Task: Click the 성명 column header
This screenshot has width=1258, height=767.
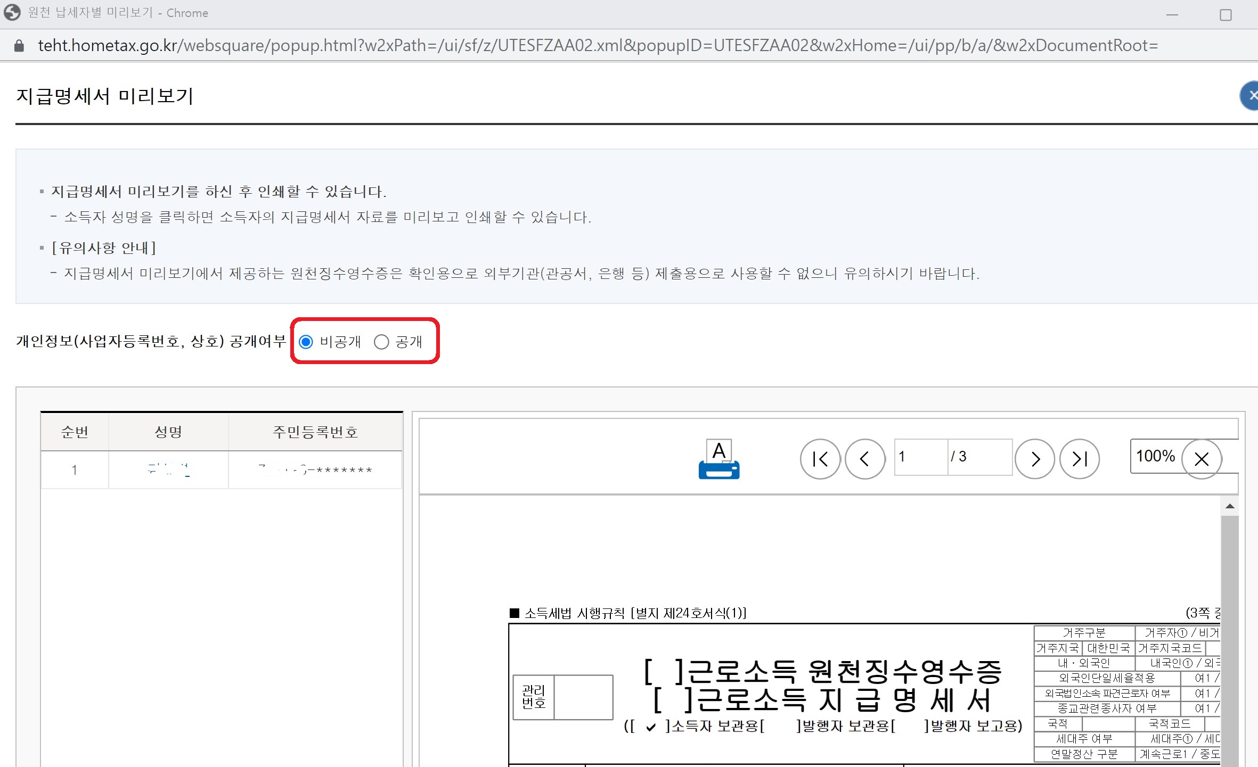Action: 168,432
